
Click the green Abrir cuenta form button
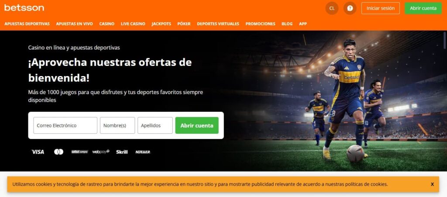coord(197,125)
